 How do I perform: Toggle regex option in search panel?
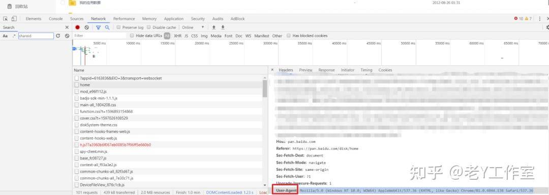[14, 36]
